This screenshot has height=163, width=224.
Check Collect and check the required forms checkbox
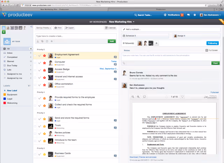coord(35,106)
